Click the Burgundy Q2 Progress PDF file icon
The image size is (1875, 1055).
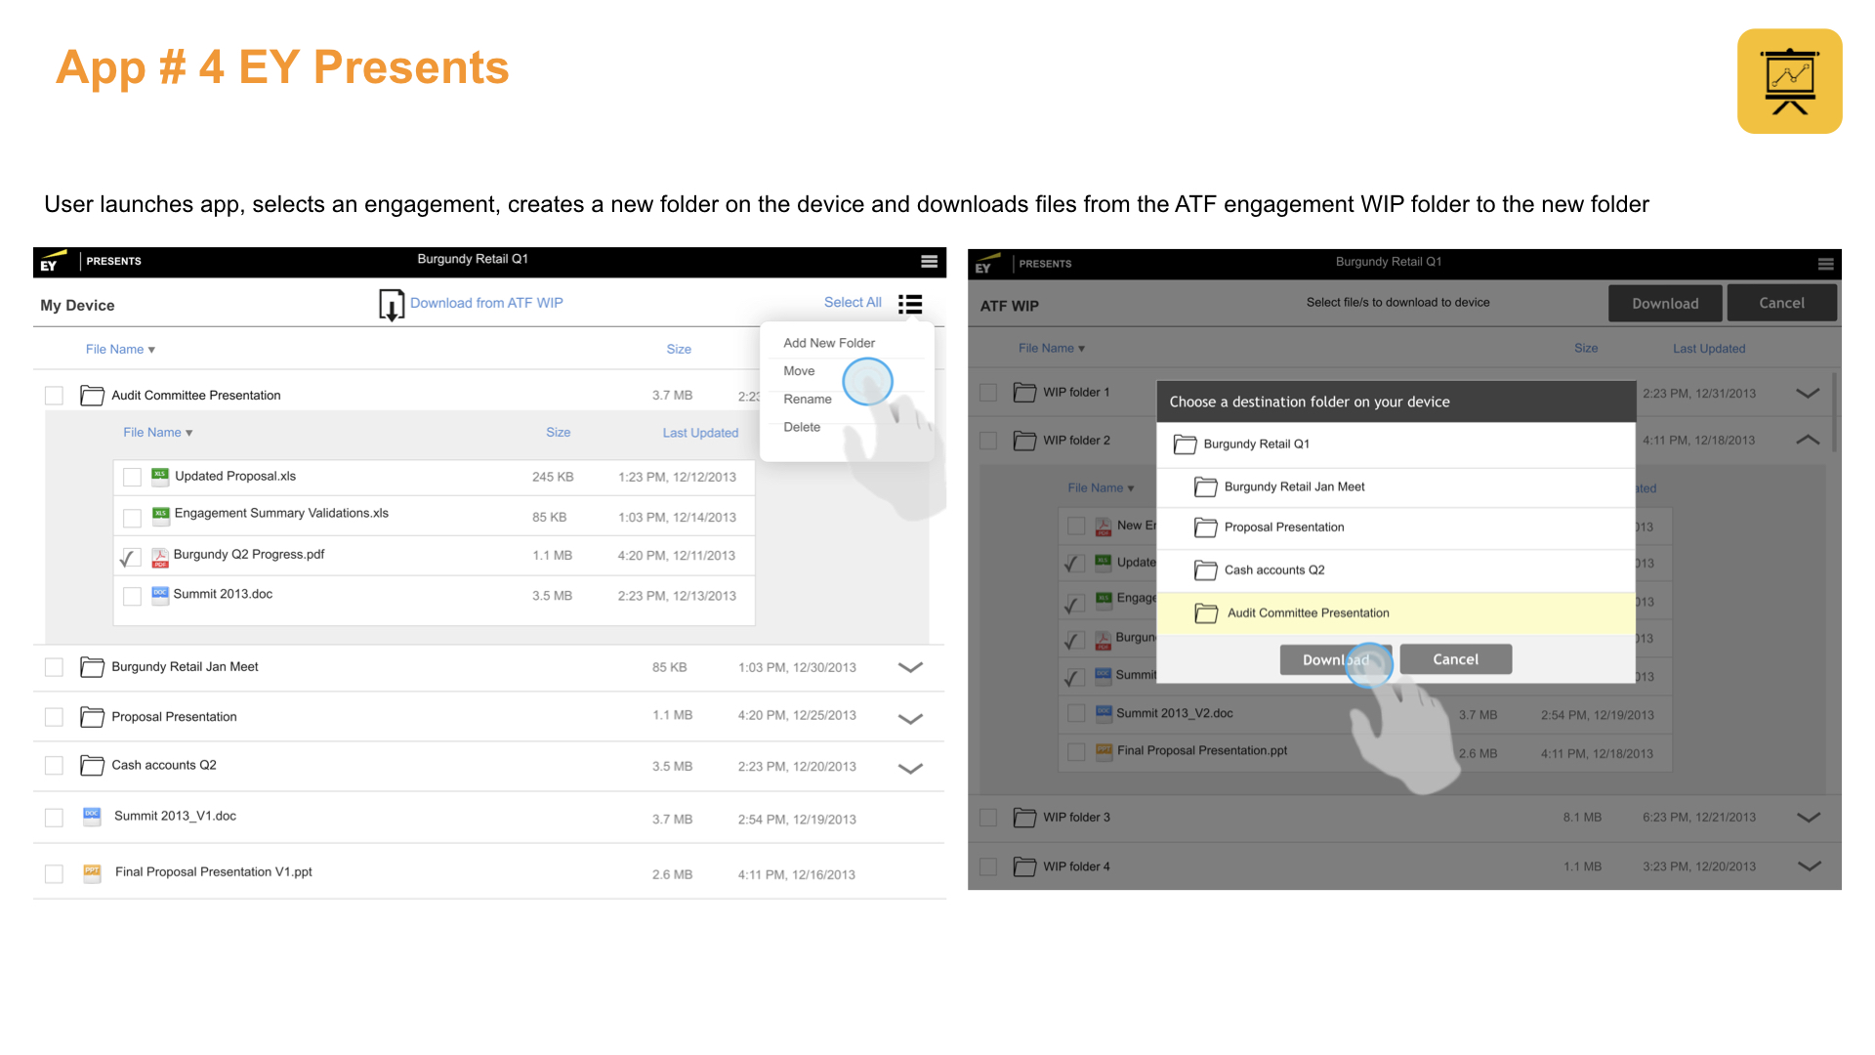point(160,557)
